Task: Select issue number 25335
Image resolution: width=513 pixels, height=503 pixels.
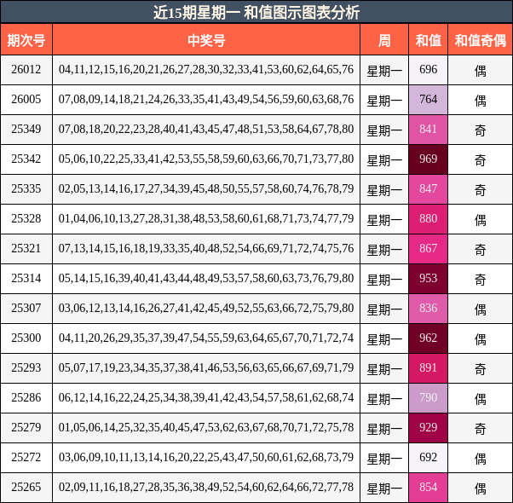Action: click(x=26, y=188)
